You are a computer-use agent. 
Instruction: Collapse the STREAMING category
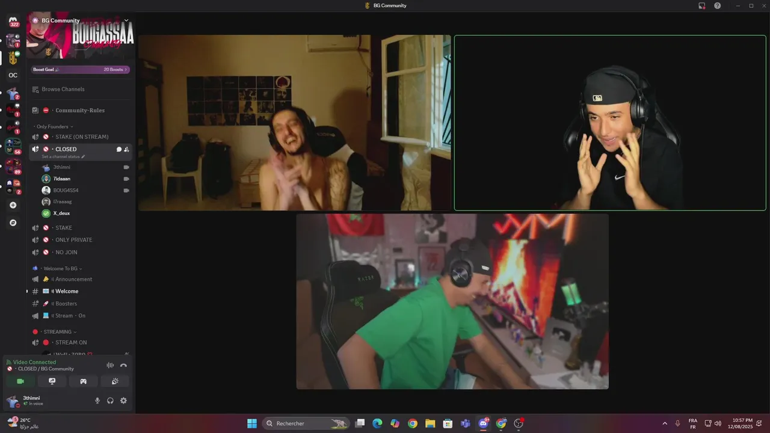(55, 332)
